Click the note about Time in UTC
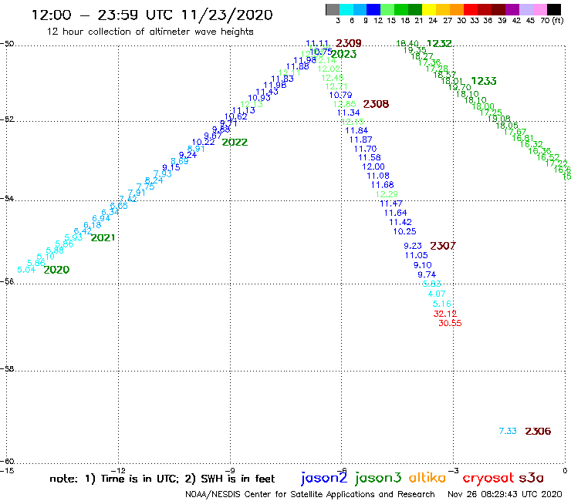The width and height of the screenshot is (571, 501). (162, 479)
